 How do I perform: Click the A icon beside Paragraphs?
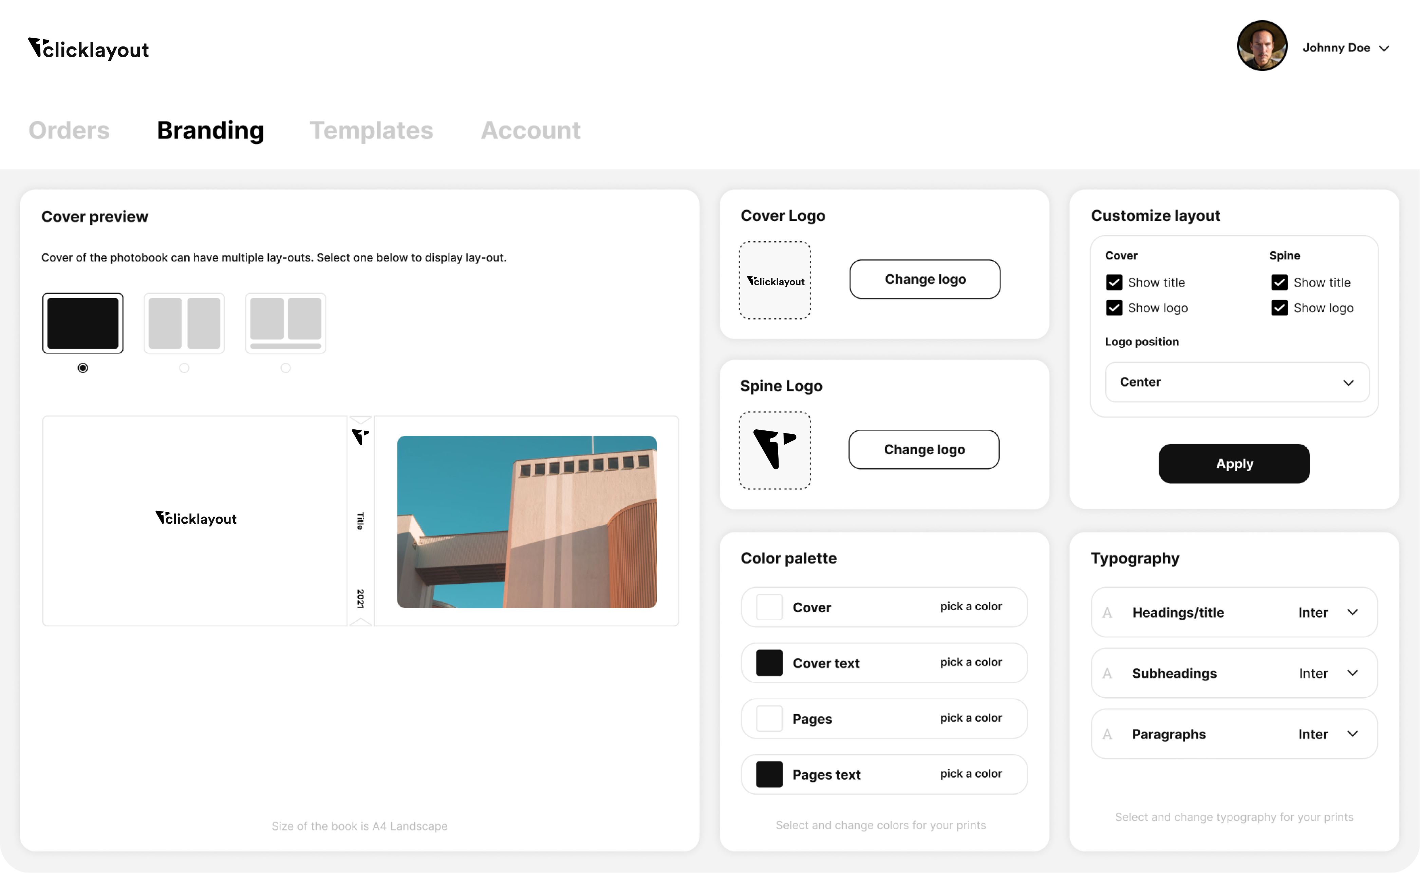point(1107,734)
